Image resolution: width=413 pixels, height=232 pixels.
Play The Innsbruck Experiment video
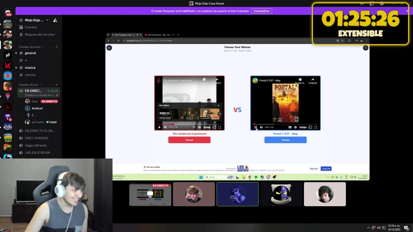click(159, 127)
